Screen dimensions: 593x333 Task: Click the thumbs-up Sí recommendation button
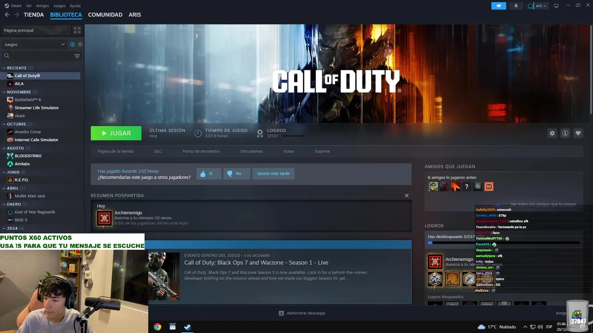pyautogui.click(x=208, y=173)
